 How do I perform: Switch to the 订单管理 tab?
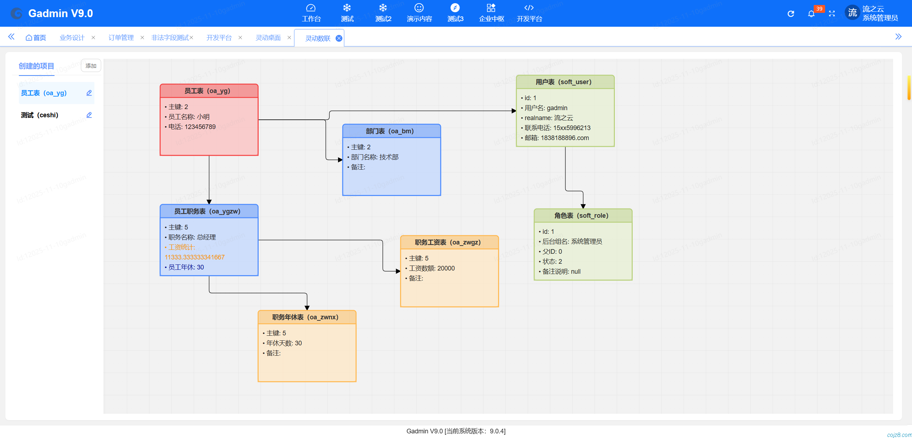(121, 37)
